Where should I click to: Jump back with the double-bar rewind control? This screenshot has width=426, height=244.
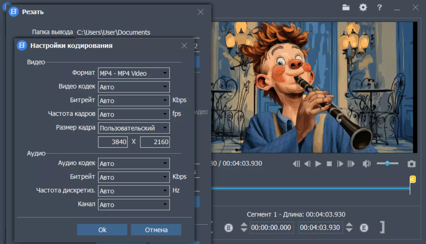tap(296, 164)
